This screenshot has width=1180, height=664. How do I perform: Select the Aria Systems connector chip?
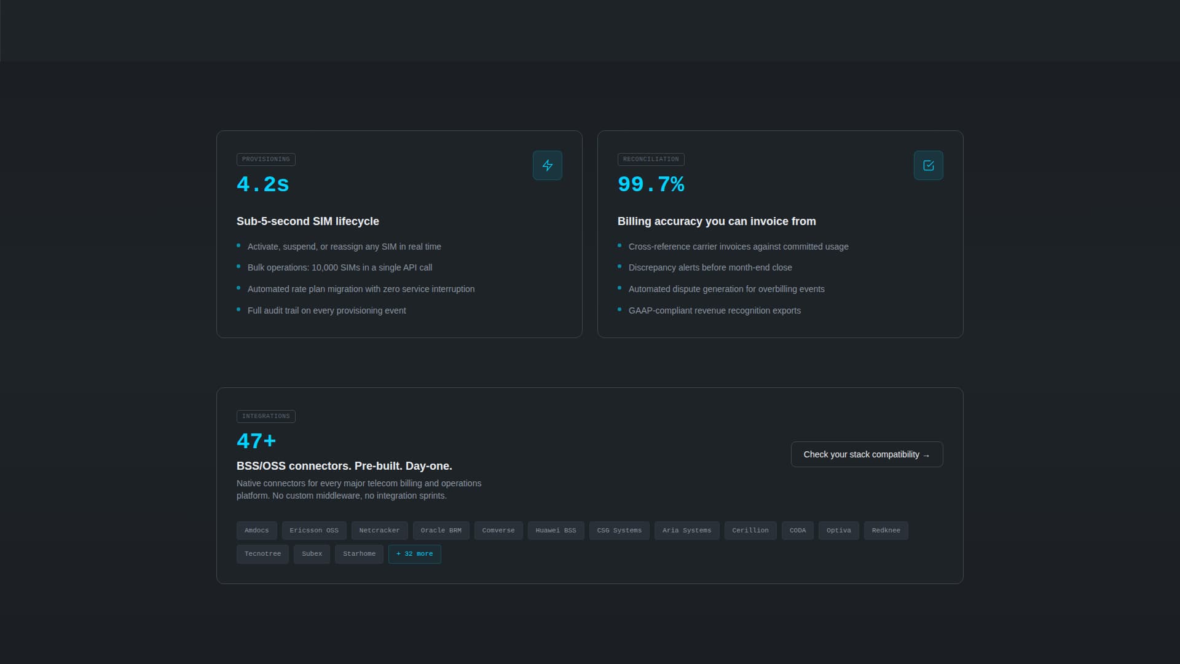(x=686, y=531)
